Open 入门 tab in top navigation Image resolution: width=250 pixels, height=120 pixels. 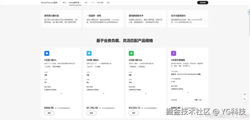(93, 3)
